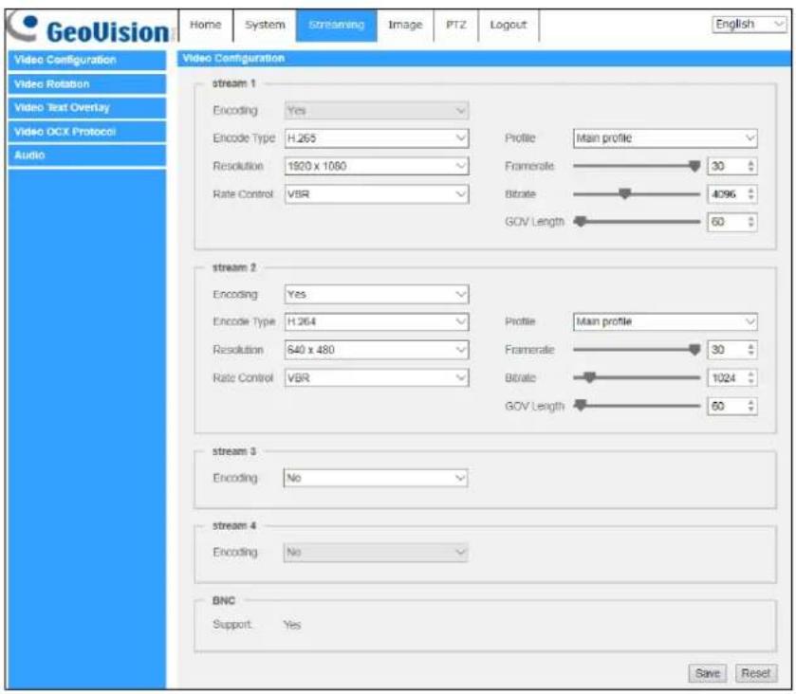Image resolution: width=796 pixels, height=694 pixels.
Task: Go to the Image tab
Action: tap(405, 25)
